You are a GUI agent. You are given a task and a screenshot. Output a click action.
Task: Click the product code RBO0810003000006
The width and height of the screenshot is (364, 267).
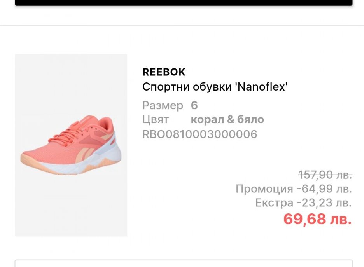[x=199, y=134]
